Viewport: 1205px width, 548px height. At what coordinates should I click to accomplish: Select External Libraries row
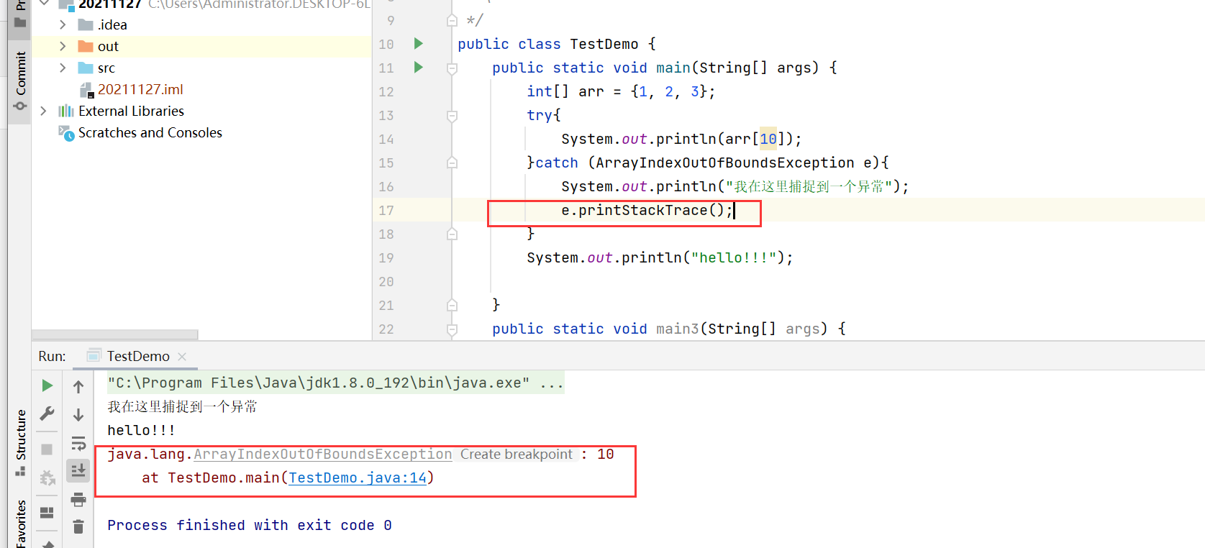pos(201,111)
